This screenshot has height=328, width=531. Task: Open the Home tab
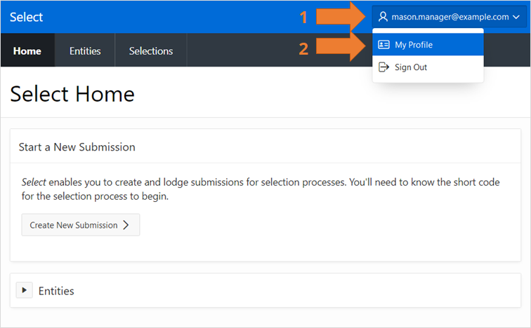(x=27, y=50)
